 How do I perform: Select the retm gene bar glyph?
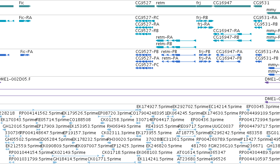[x=176, y=6]
